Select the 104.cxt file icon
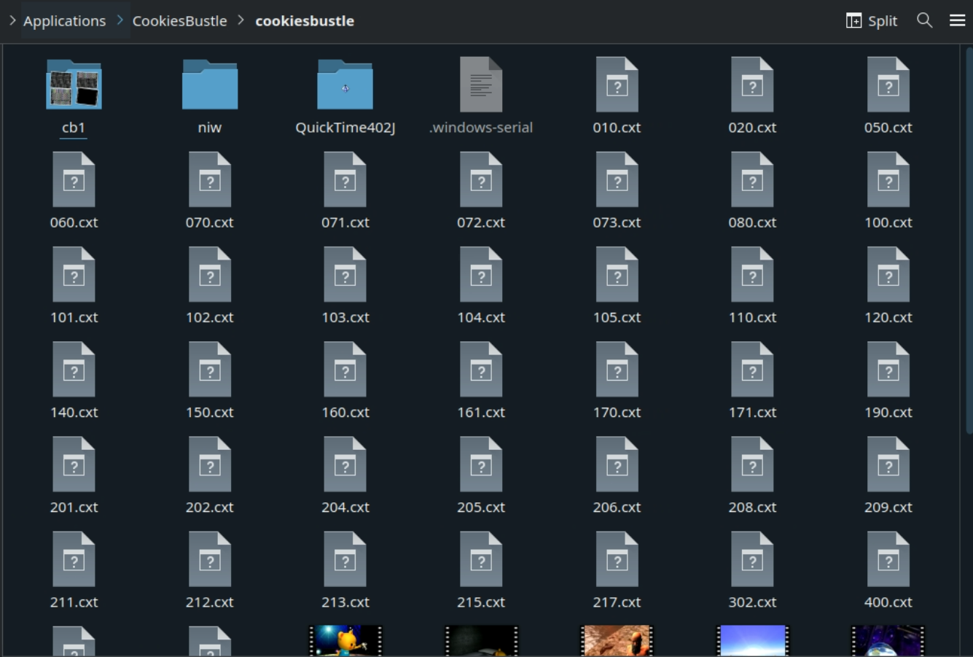The width and height of the screenshot is (973, 657). pos(481,274)
